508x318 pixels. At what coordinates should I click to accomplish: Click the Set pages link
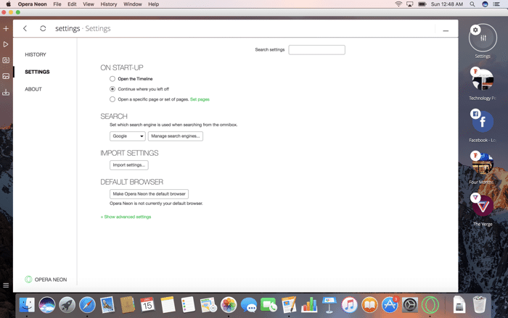tap(200, 99)
